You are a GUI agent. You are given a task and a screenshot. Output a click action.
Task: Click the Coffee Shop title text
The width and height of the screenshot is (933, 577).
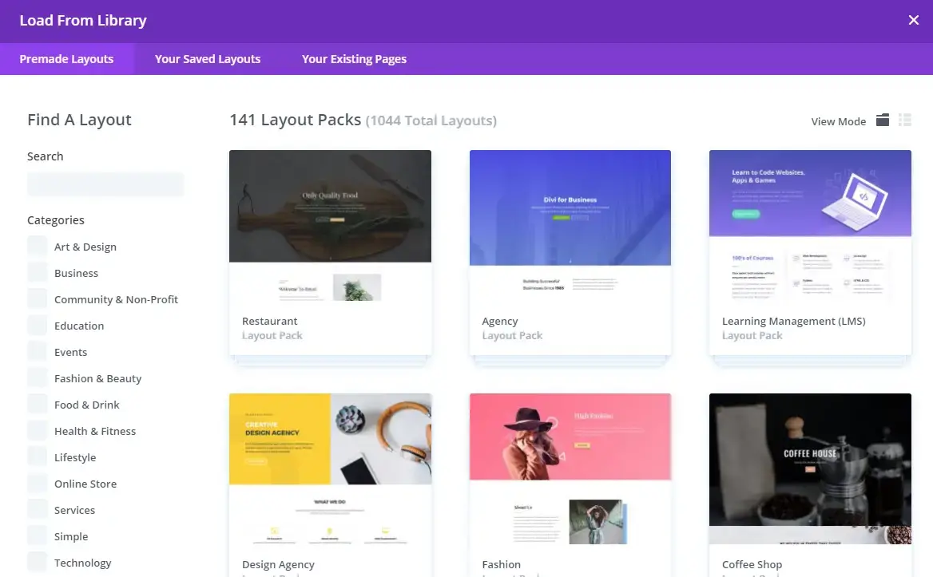pos(752,564)
